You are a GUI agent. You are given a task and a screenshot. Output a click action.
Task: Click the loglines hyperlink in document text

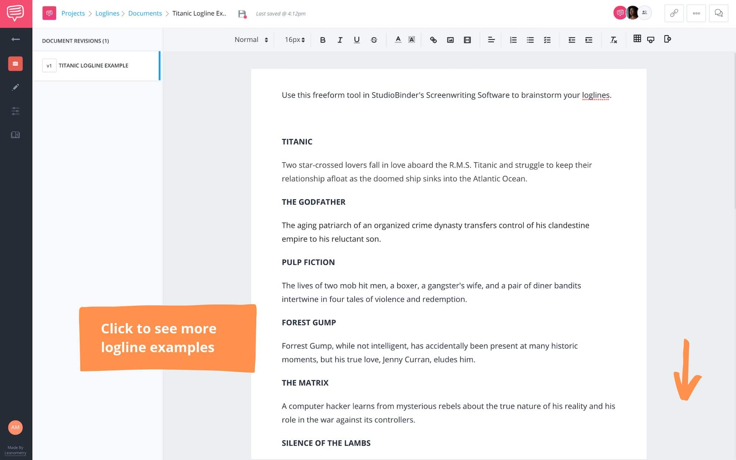point(596,94)
